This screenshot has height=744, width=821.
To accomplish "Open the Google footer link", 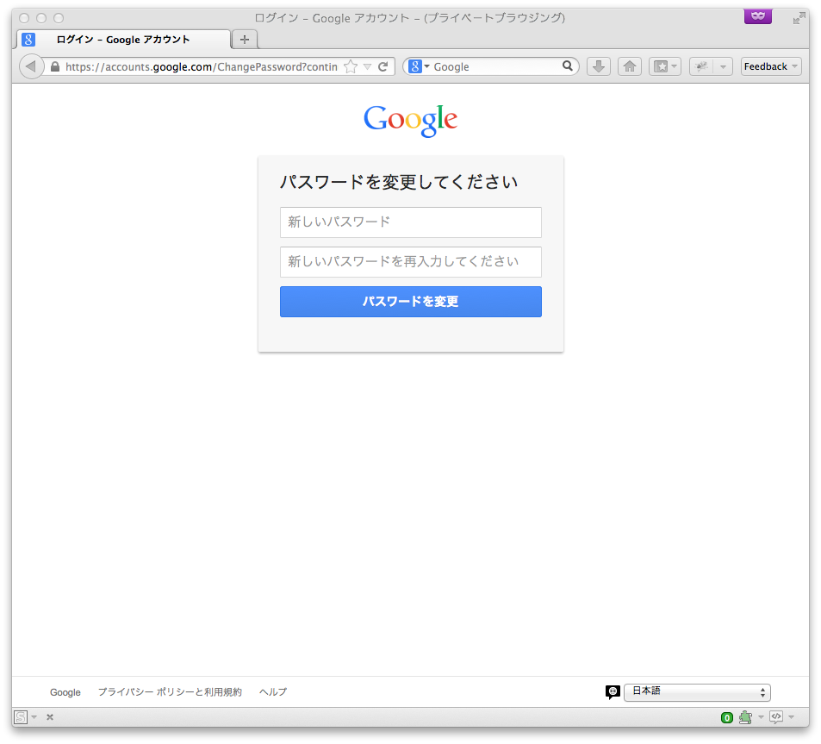I will click(x=65, y=692).
